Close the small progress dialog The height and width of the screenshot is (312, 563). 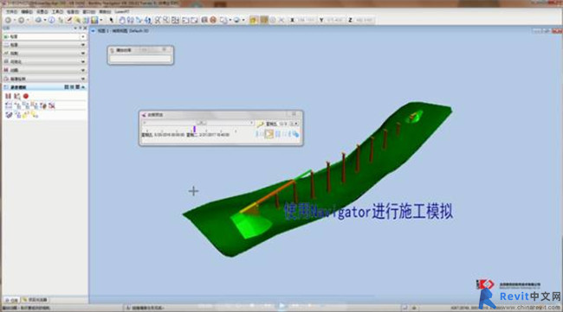(x=165, y=50)
